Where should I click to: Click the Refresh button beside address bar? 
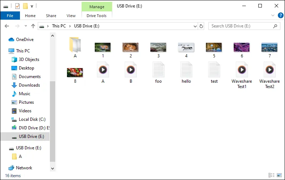(201, 26)
